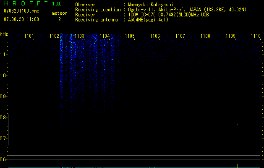Click the meteor label
This screenshot has width=264, height=168.
[60, 13]
